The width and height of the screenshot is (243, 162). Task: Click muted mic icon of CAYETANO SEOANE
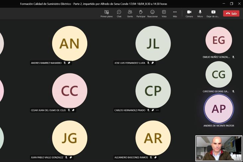[x=233, y=91]
